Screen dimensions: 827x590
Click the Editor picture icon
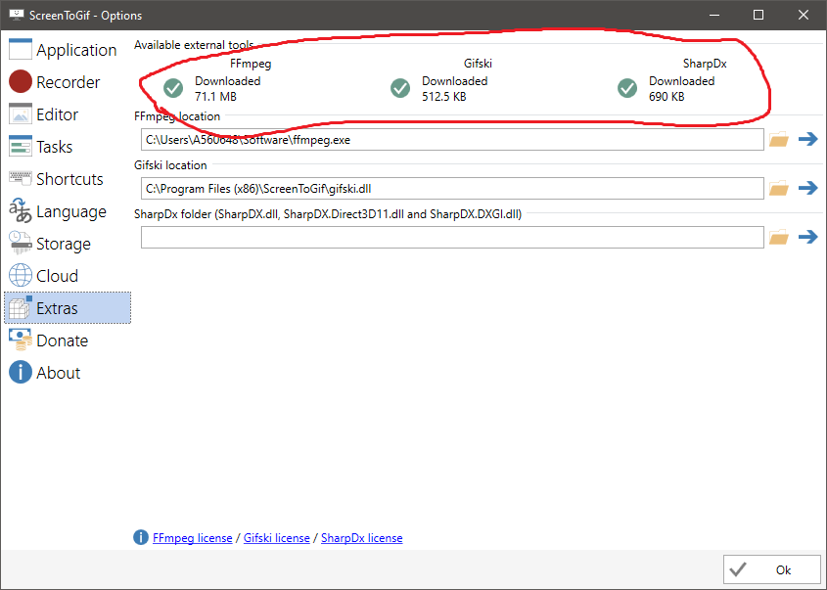click(21, 113)
